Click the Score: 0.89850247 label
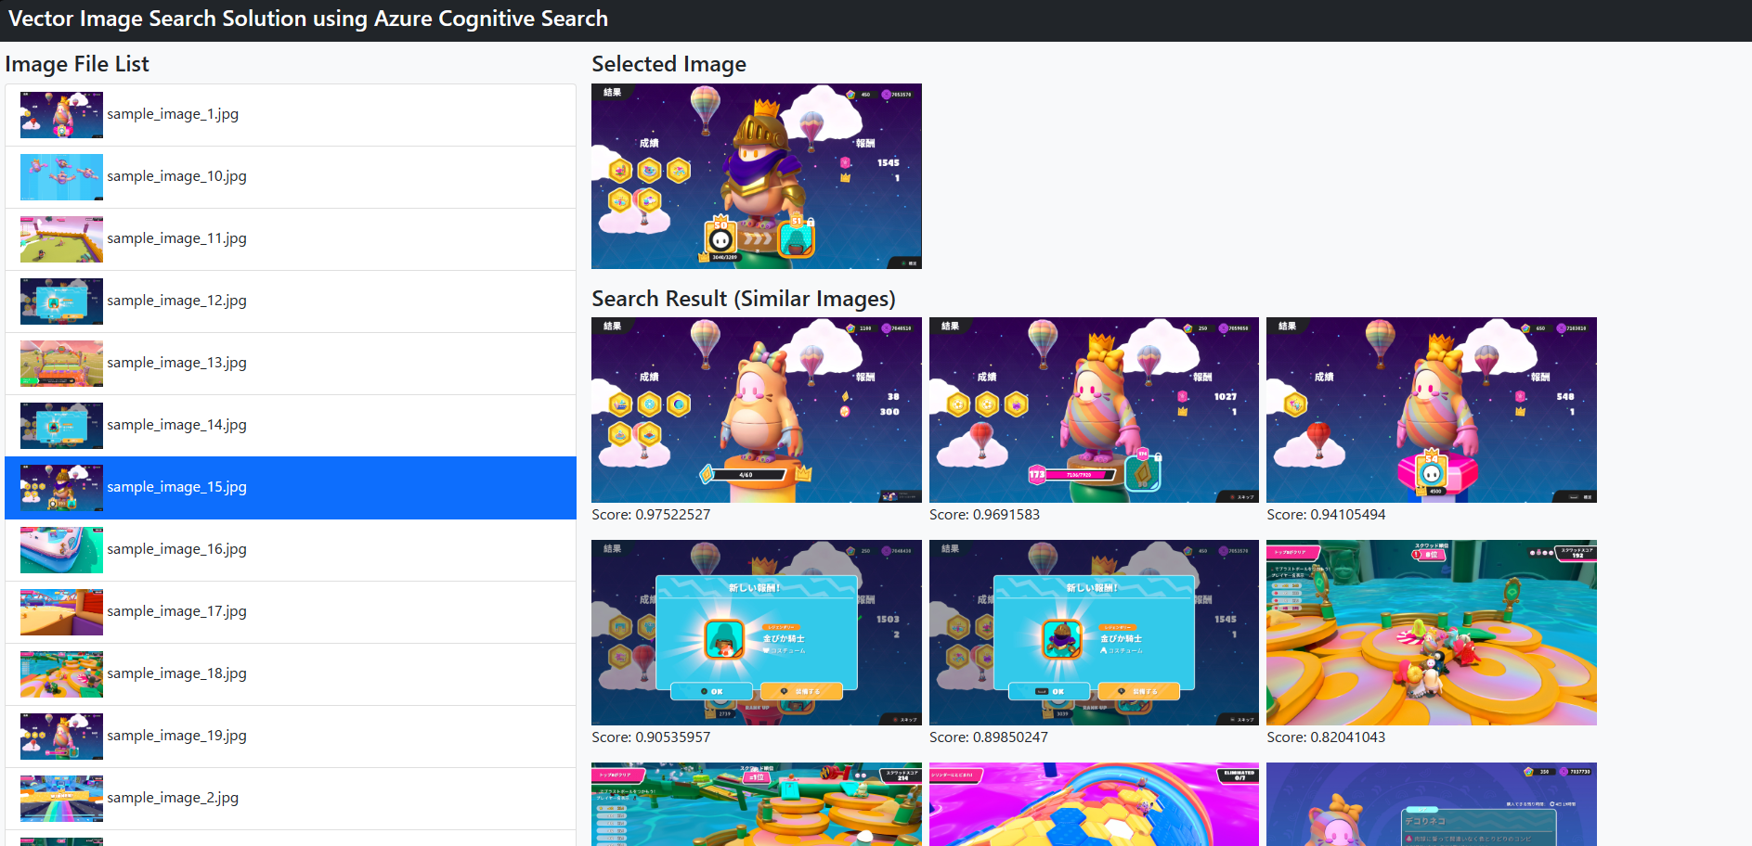Image resolution: width=1752 pixels, height=846 pixels. 989,737
